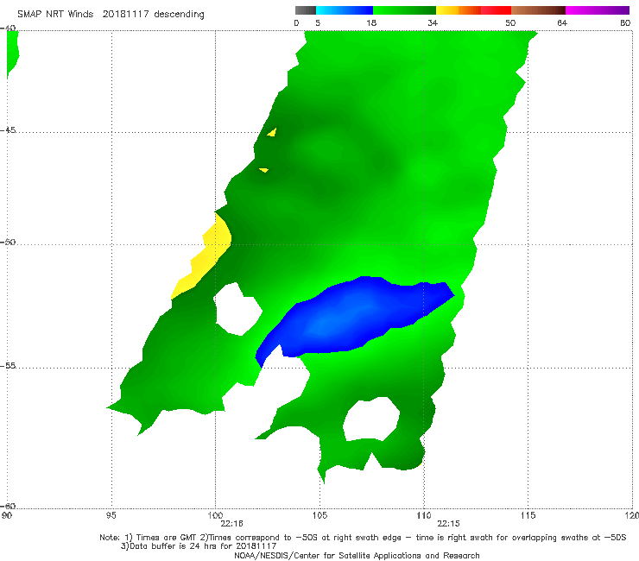Image resolution: width=639 pixels, height=561 pixels.
Task: Click the color bar label 5
Action: [318, 23]
